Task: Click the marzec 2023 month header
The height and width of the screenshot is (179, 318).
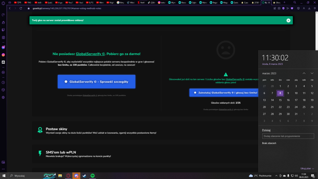Action: click(269, 73)
